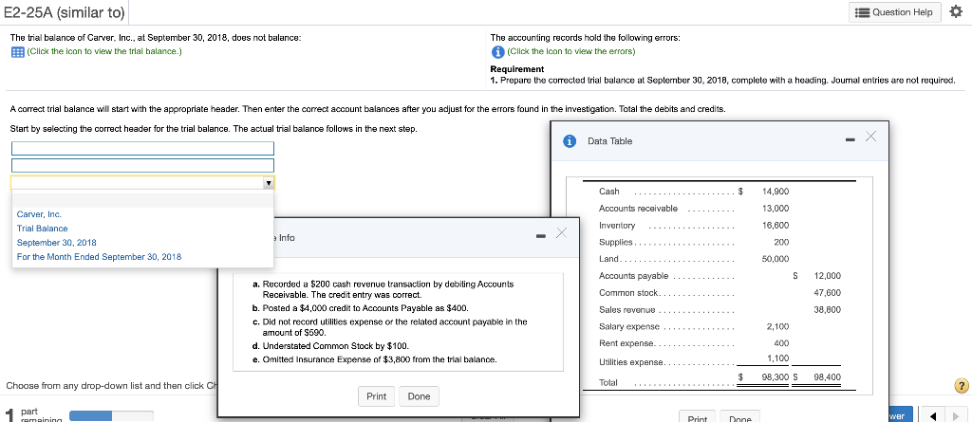This screenshot has height=422, width=972.
Task: Click the Question Help list icon
Action: (x=862, y=12)
